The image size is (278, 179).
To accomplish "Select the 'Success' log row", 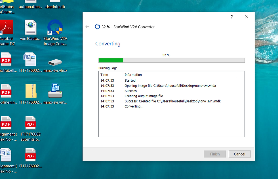I will click(171, 91).
